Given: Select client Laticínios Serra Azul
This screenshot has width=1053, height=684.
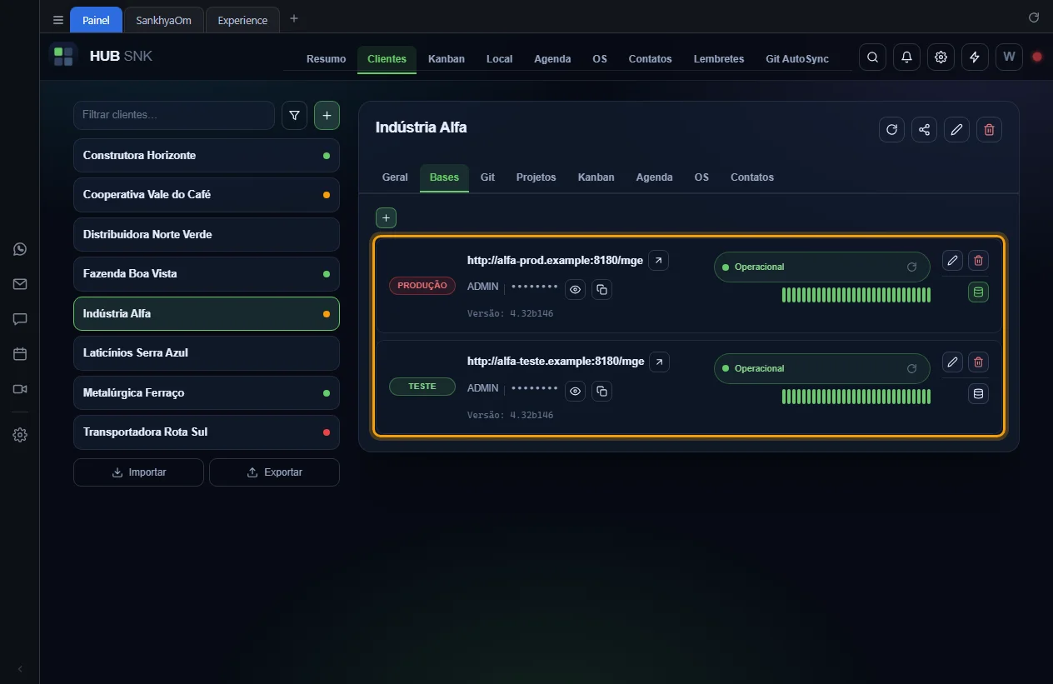Looking at the screenshot, I should click(207, 353).
